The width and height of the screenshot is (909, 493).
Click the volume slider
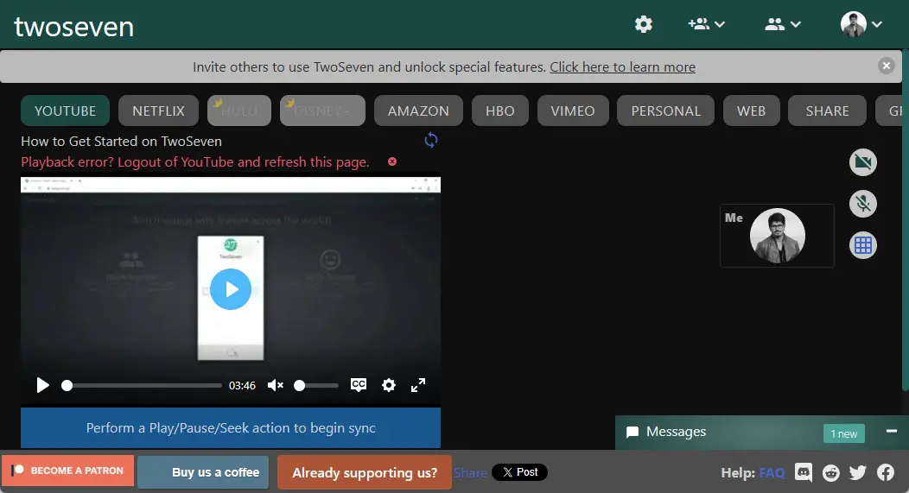316,385
